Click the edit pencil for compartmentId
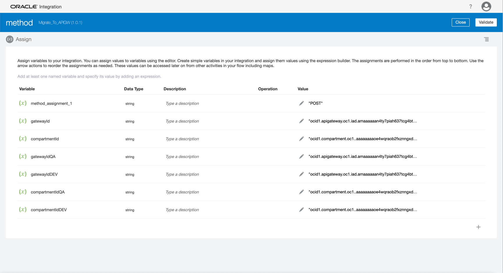This screenshot has width=503, height=273. [301, 139]
